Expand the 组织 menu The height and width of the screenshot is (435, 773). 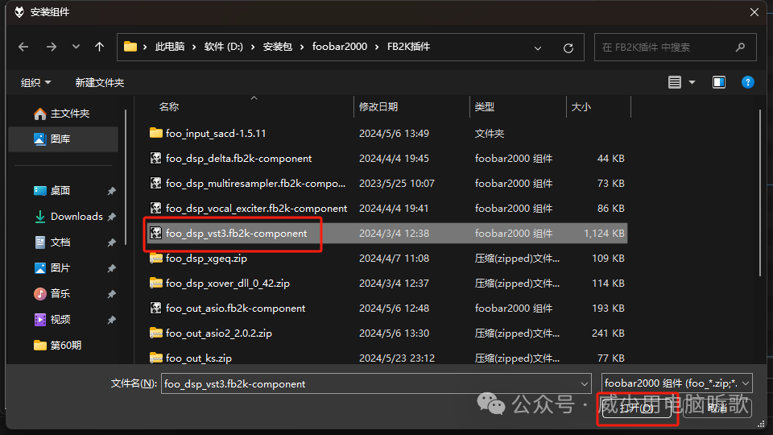36,82
